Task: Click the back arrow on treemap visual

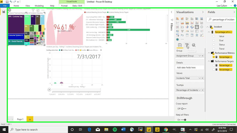Action: coord(10,10)
